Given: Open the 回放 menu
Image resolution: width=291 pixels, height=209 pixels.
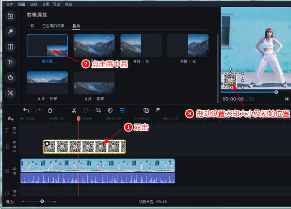Looking at the screenshot, I should pyautogui.click(x=33, y=4).
